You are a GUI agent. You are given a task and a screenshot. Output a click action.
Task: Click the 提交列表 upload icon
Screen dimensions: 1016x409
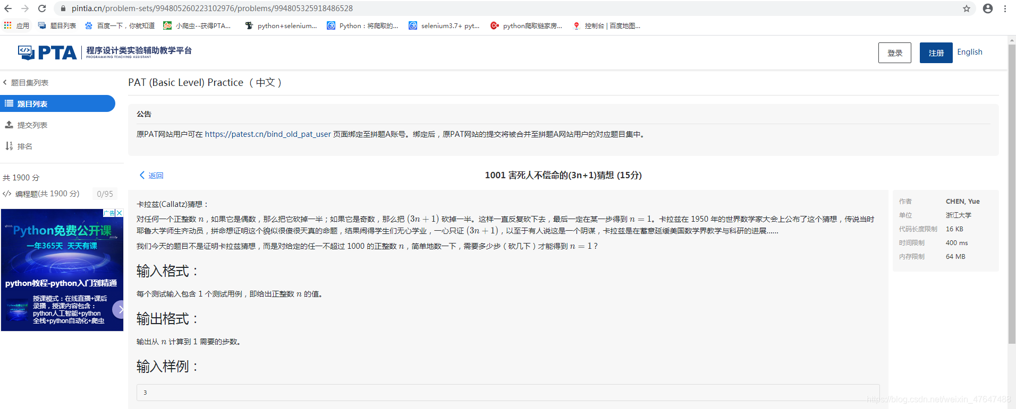point(9,125)
